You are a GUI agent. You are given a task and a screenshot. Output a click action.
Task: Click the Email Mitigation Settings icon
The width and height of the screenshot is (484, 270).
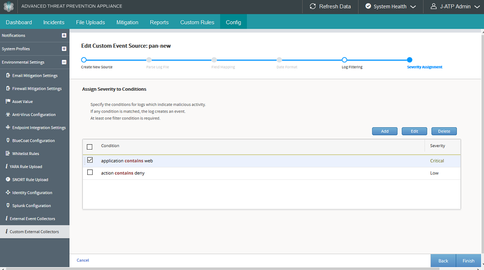tap(8, 75)
